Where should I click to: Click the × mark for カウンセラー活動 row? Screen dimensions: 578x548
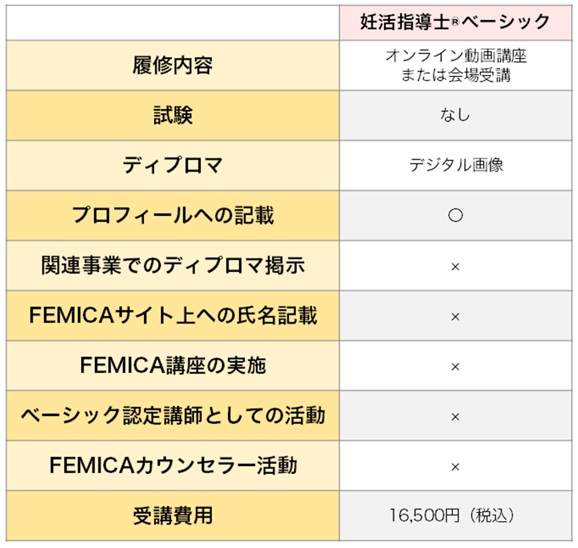point(455,467)
